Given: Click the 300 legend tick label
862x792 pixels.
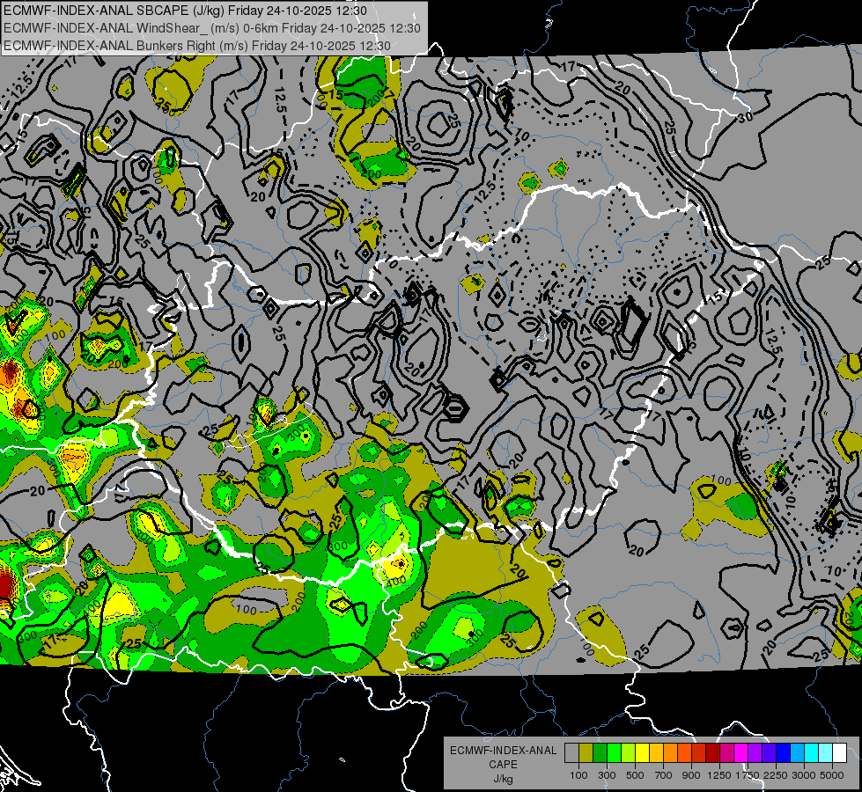Looking at the screenshot, I should tap(607, 775).
